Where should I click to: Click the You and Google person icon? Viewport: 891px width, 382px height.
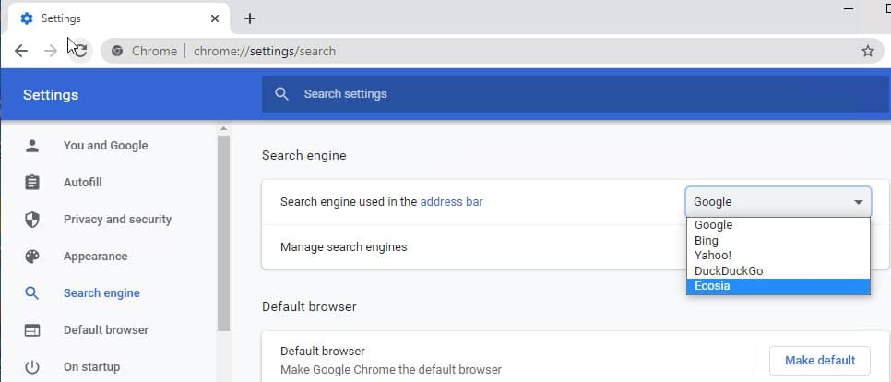coord(32,146)
